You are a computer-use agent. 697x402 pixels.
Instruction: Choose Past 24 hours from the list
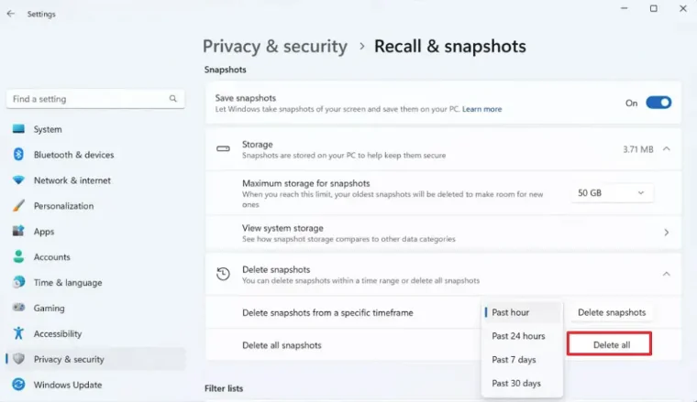coord(518,336)
